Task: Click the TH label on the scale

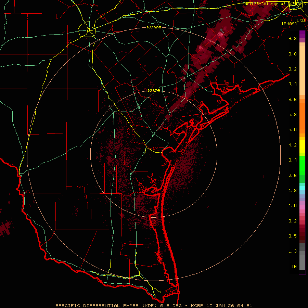Action: [294, 267]
